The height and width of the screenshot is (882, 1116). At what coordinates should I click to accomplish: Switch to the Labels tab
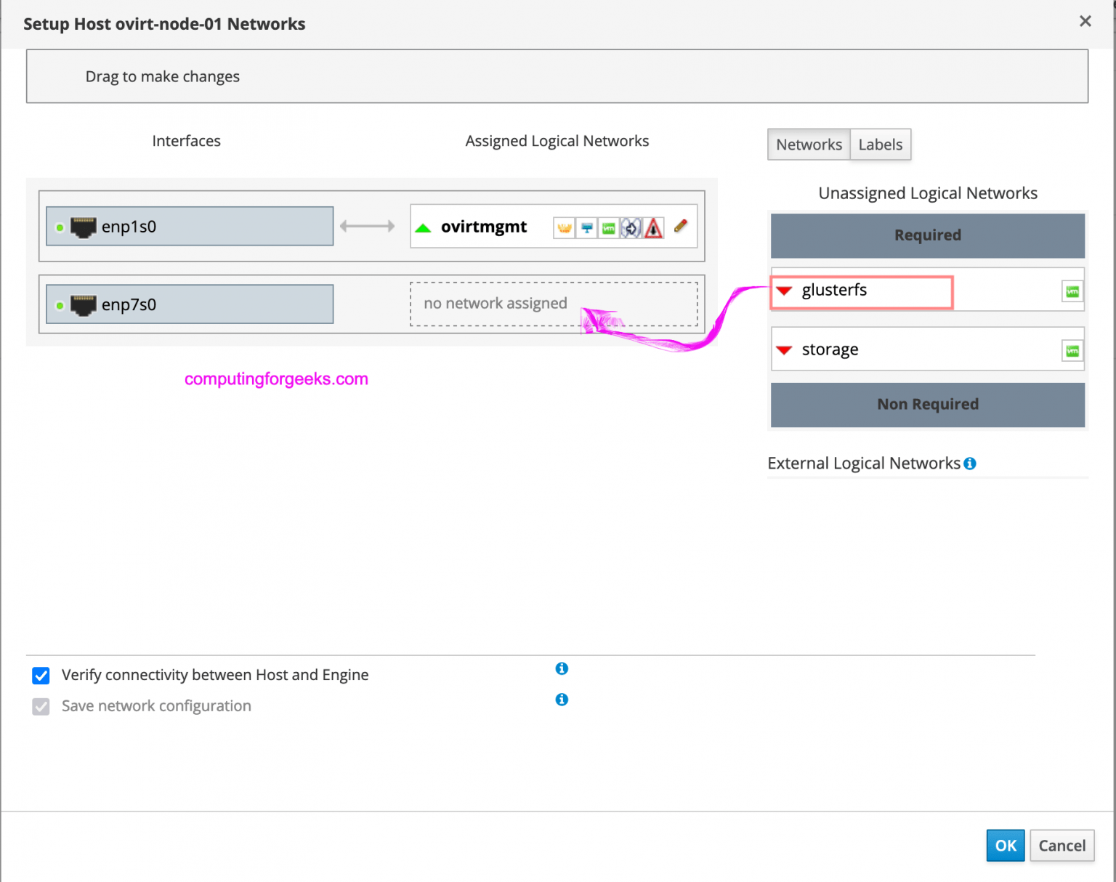coord(880,145)
